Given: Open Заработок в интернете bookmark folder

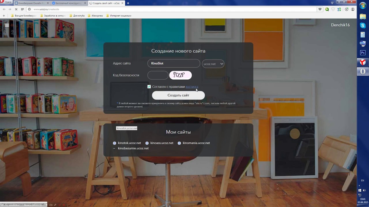Looking at the screenshot, I should (53, 16).
